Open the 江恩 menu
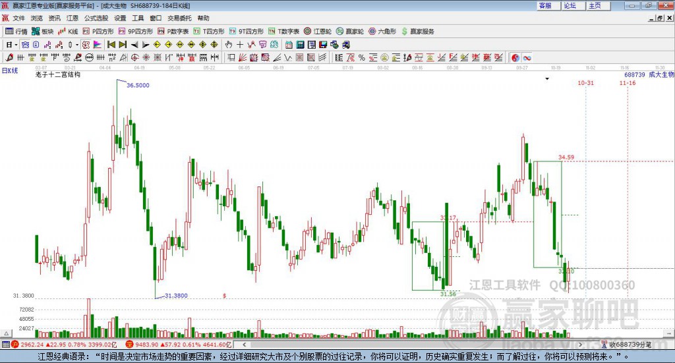This screenshot has width=675, height=363. pyautogui.click(x=73, y=18)
